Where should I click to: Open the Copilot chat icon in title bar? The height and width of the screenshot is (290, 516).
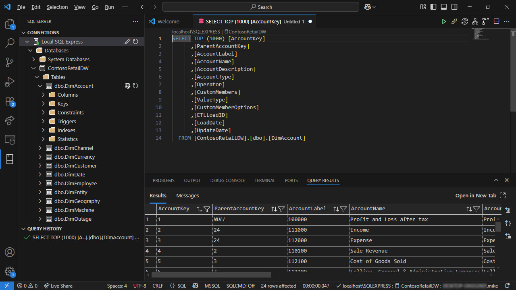pyautogui.click(x=367, y=7)
